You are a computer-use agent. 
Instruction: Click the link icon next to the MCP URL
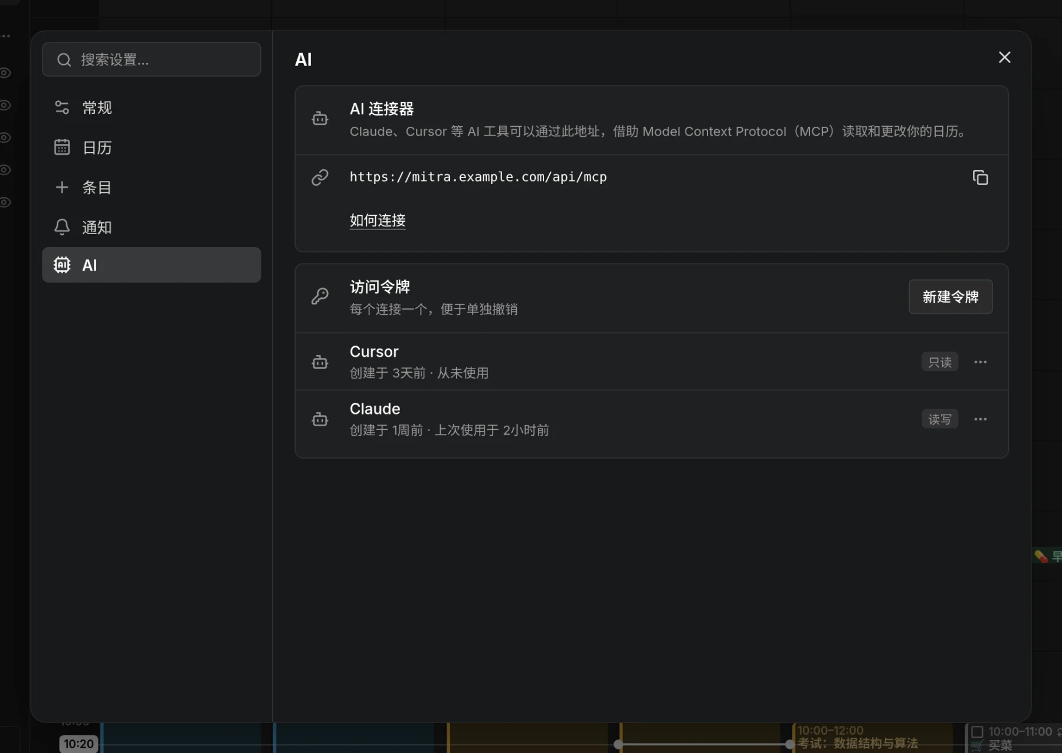[x=320, y=177]
